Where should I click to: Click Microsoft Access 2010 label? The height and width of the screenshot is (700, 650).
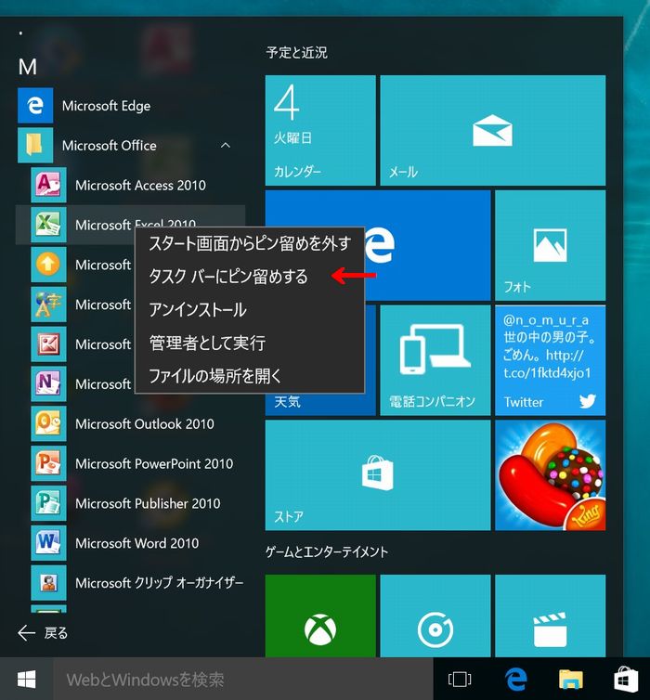140,185
